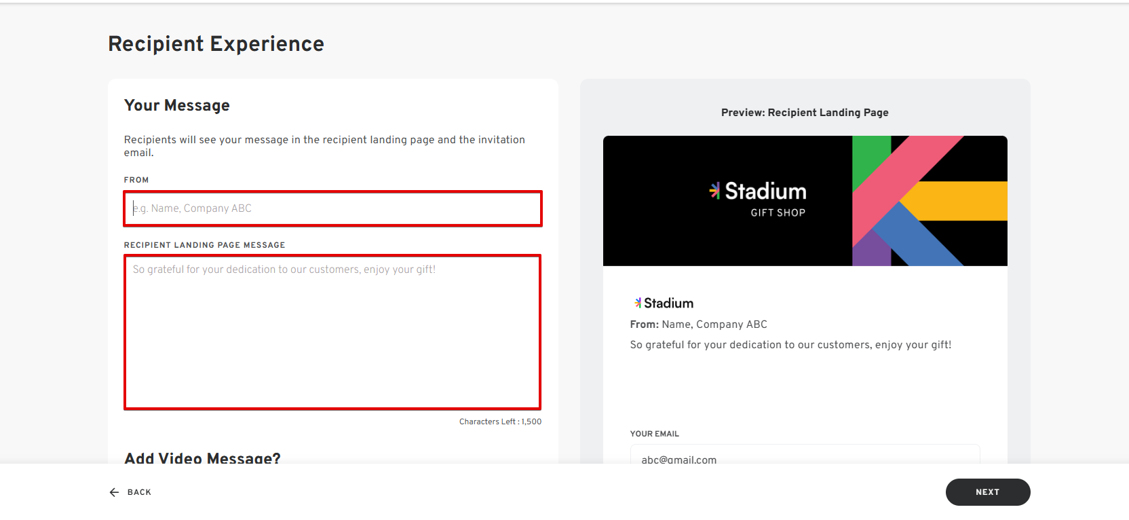This screenshot has width=1129, height=520.
Task: Click the RECIPIENT LANDING PAGE MESSAGE label
Action: 204,245
